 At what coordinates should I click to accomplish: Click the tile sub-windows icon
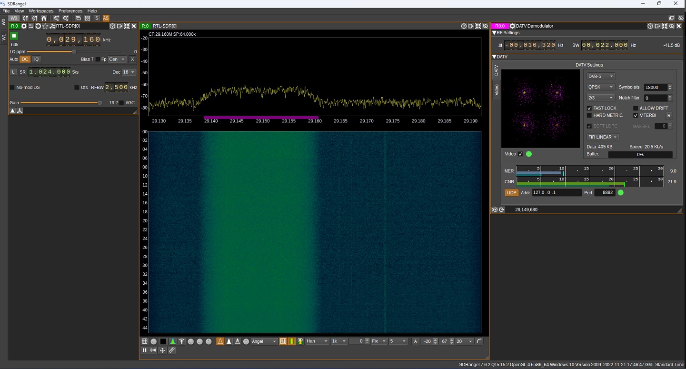pos(87,18)
